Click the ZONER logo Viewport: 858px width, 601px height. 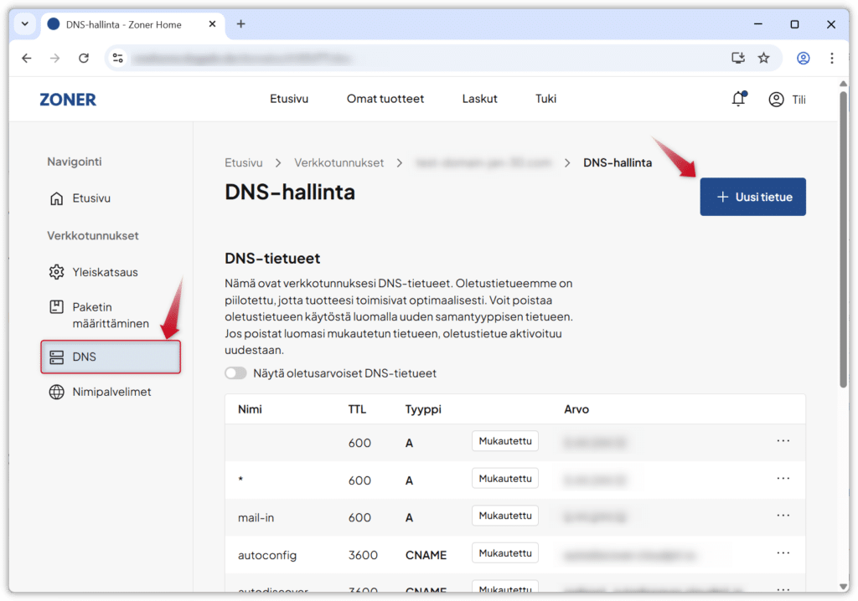68,100
